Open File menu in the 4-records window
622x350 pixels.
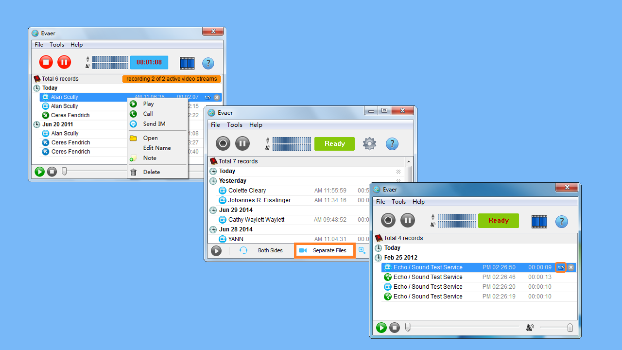click(x=380, y=202)
